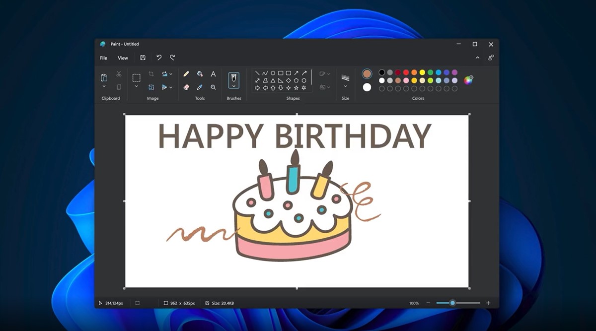
Task: Select the Eraser tool
Action: (186, 87)
